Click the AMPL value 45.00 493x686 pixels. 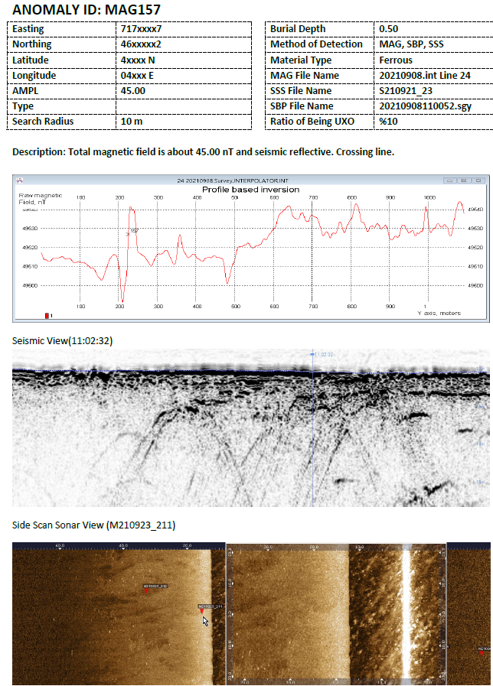click(133, 90)
